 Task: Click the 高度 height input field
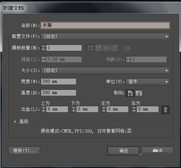(x=59, y=93)
